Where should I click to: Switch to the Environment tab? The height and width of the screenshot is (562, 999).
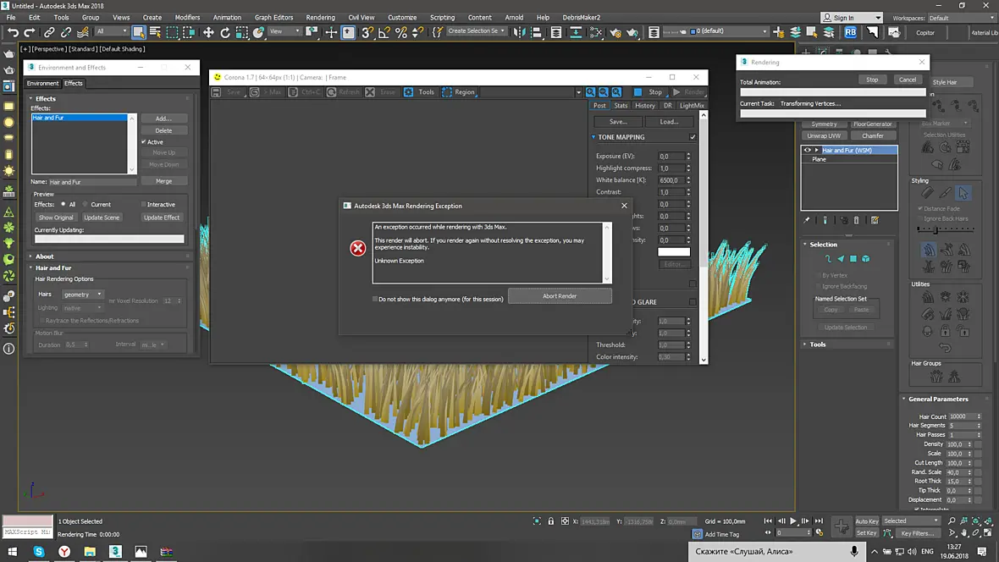pyautogui.click(x=42, y=84)
